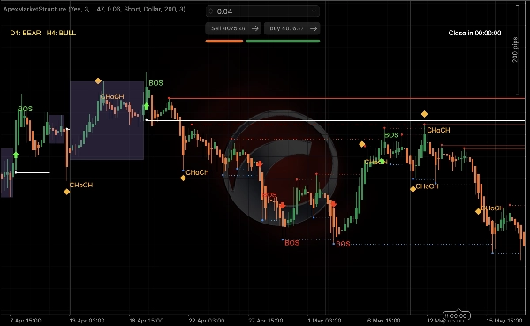Click the orange sell sentiment bar

click(224, 42)
